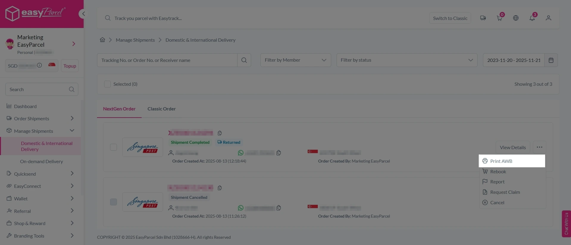Check the Shipment Completed order checkbox
The height and width of the screenshot is (245, 571).
[x=113, y=147]
